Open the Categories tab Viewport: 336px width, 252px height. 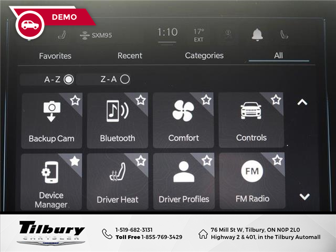click(x=204, y=56)
